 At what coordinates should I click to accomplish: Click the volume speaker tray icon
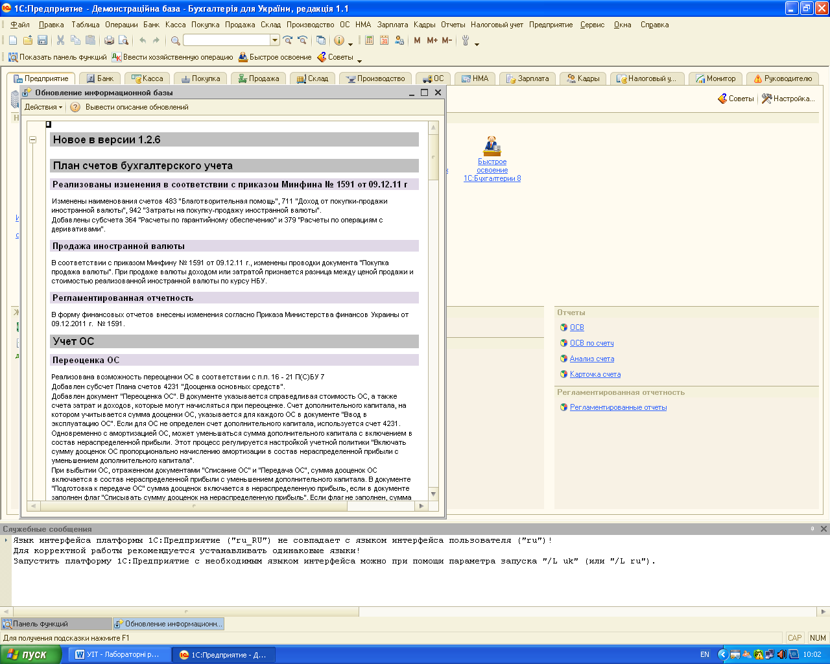click(x=782, y=654)
